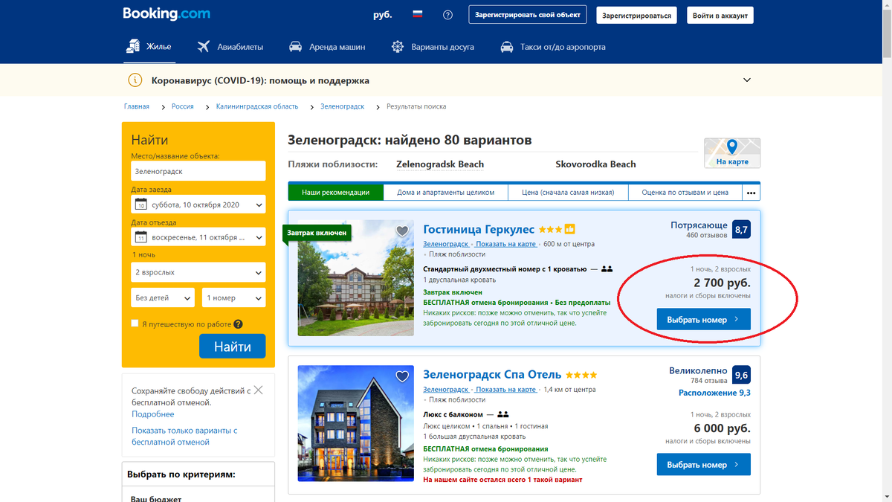Open 'Россия' breadcrumb link
The width and height of the screenshot is (892, 502).
tap(182, 106)
